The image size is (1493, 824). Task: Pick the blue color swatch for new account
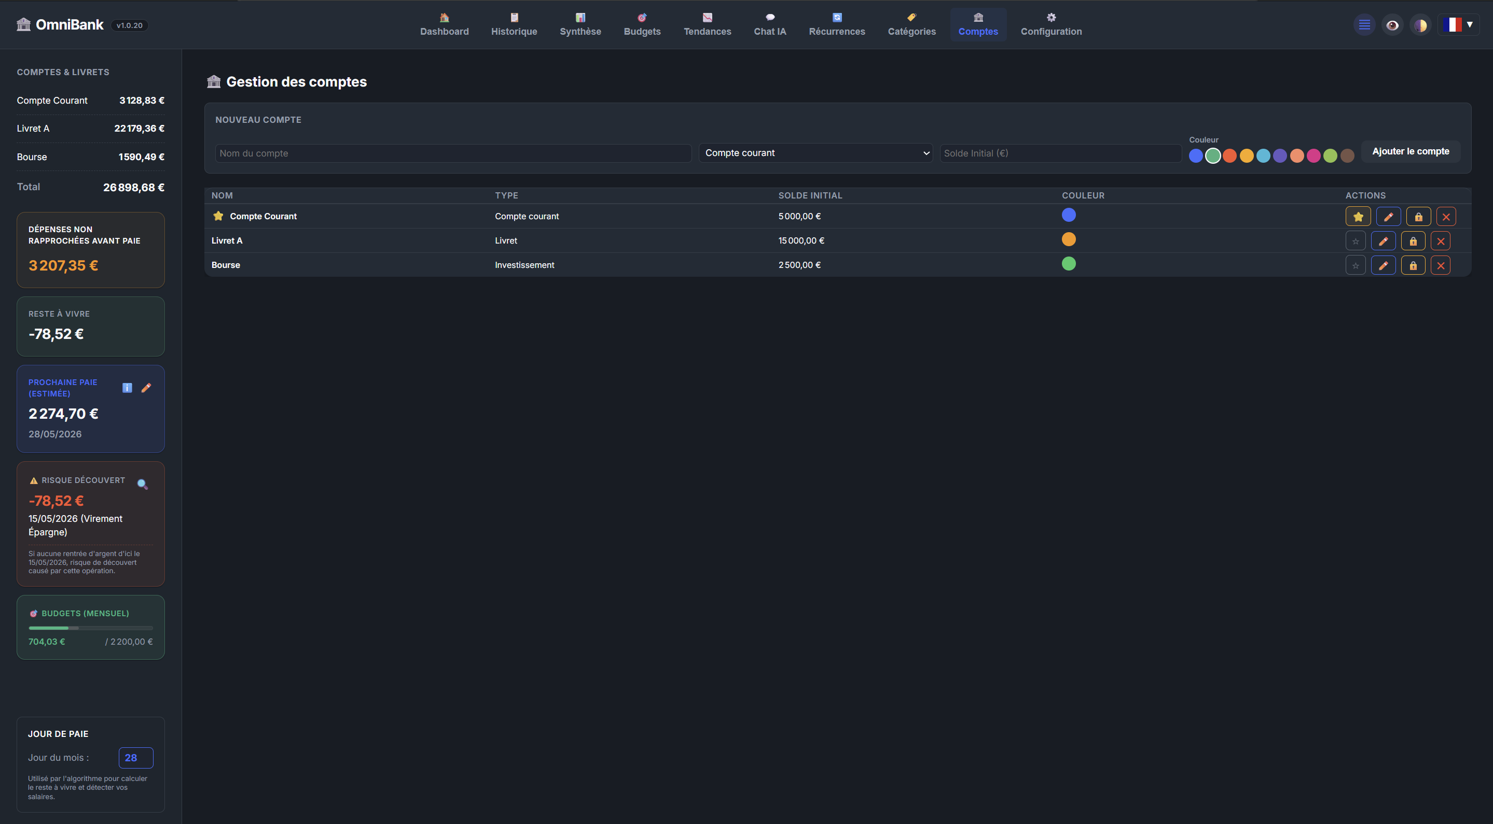pyautogui.click(x=1196, y=155)
